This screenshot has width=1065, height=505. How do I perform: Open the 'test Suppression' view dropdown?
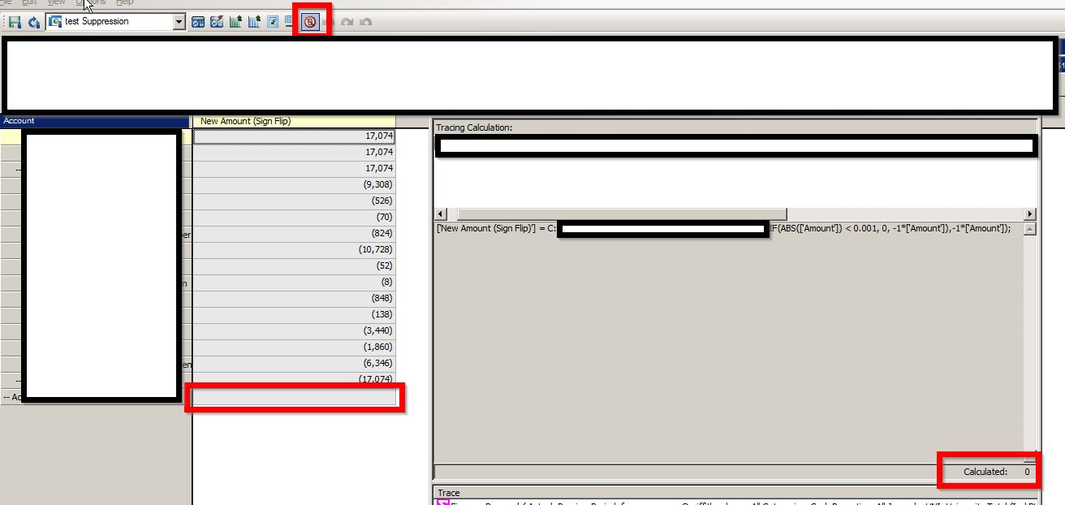tap(117, 22)
